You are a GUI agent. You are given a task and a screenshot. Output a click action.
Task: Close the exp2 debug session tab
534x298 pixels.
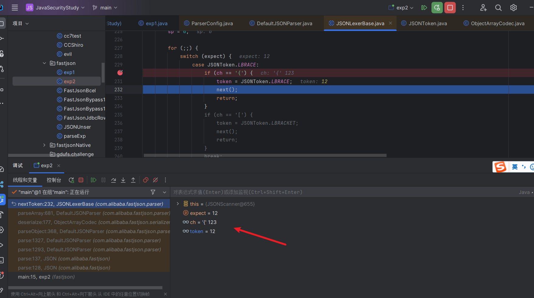tap(59, 165)
